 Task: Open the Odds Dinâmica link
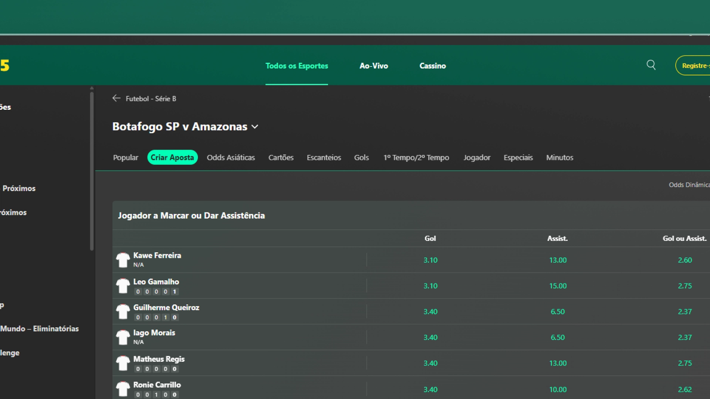(689, 185)
